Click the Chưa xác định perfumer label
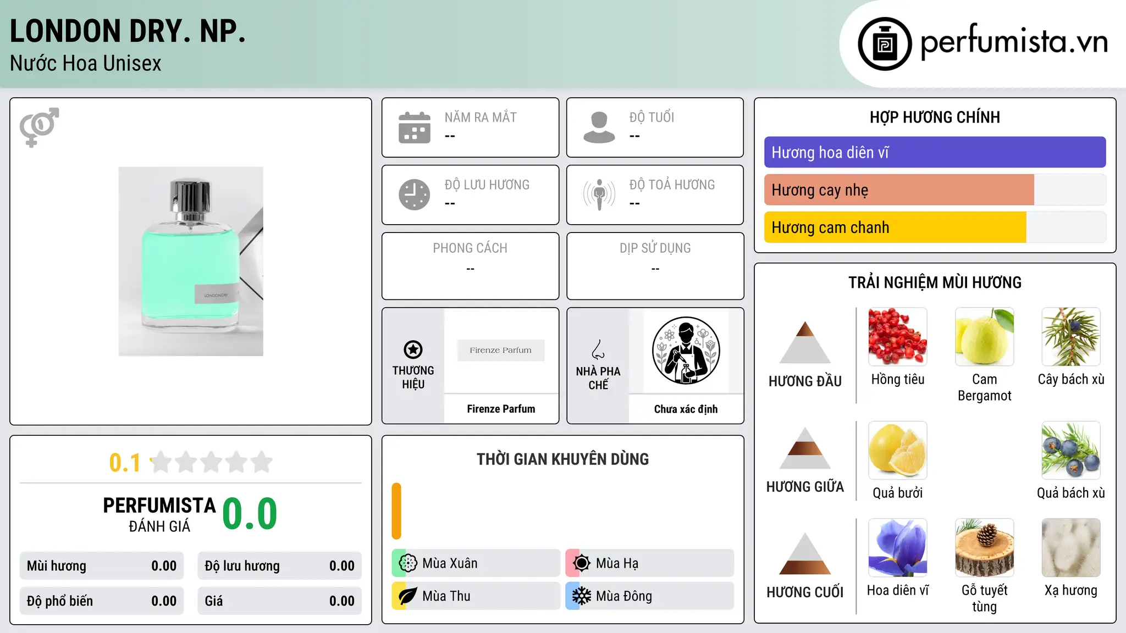 coord(686,409)
